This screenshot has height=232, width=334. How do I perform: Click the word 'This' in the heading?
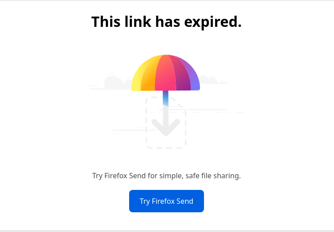coord(106,22)
